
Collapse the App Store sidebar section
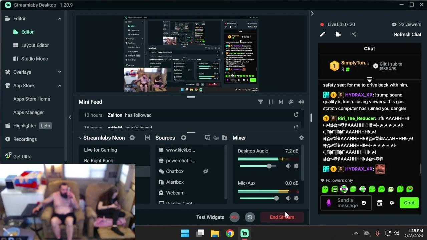point(60,86)
